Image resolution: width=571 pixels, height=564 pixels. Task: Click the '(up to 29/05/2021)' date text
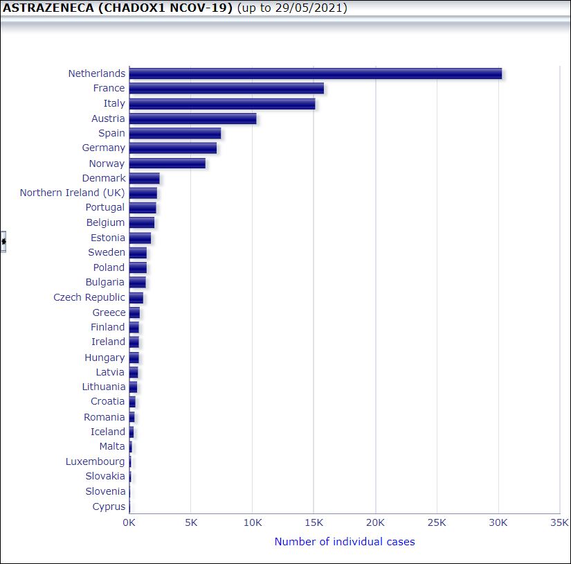(x=292, y=8)
